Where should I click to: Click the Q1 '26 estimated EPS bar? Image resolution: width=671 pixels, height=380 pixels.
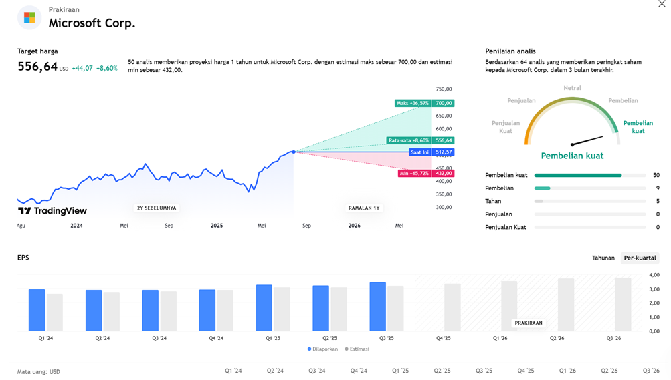pos(509,306)
